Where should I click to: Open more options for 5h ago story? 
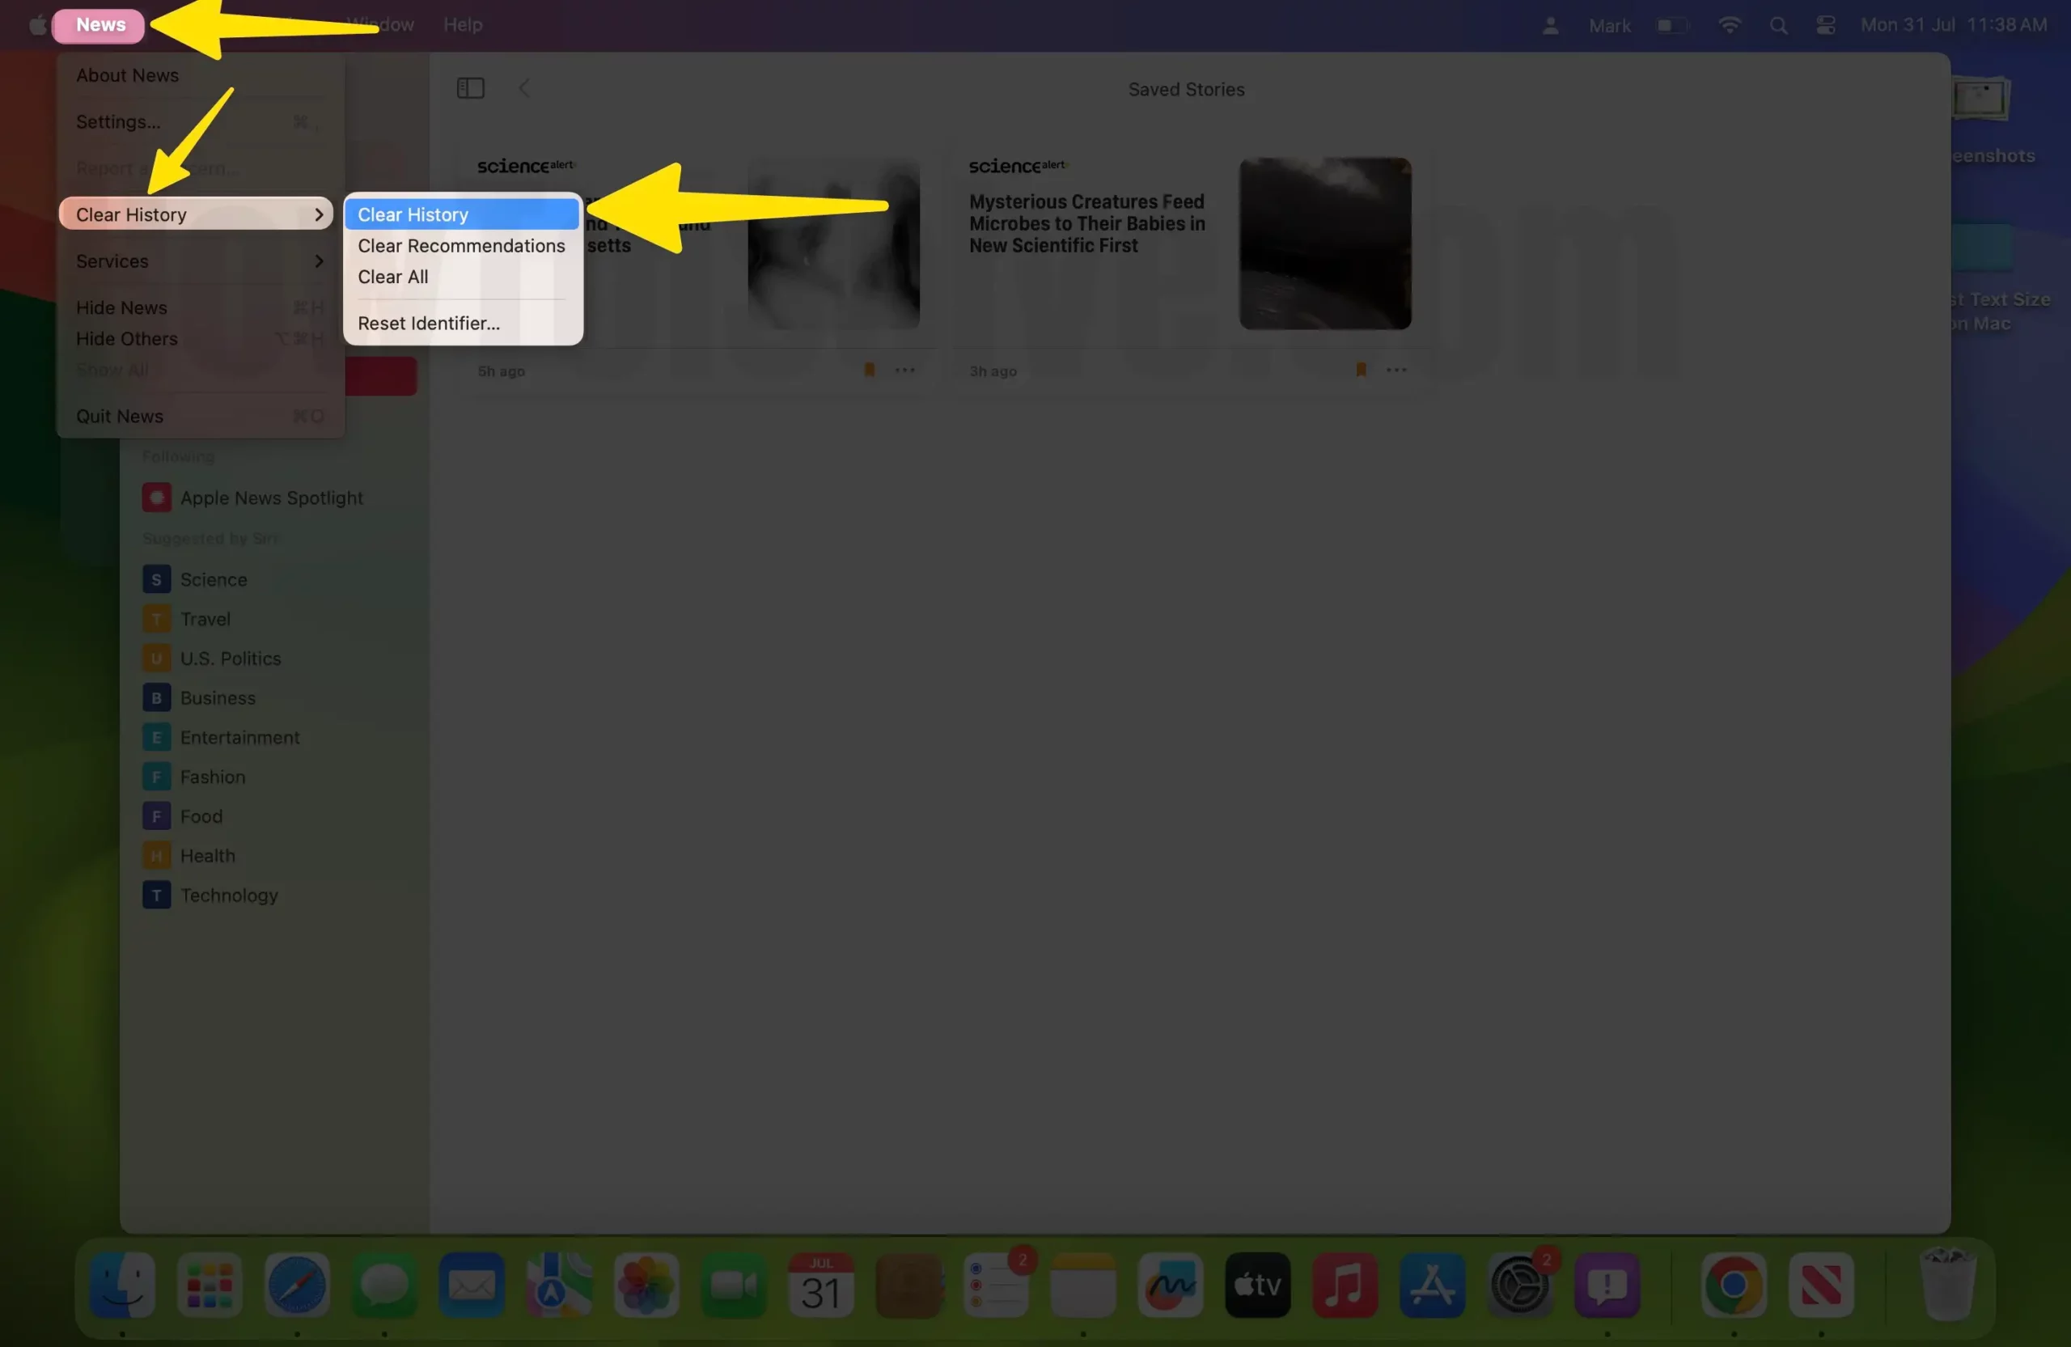coord(905,370)
